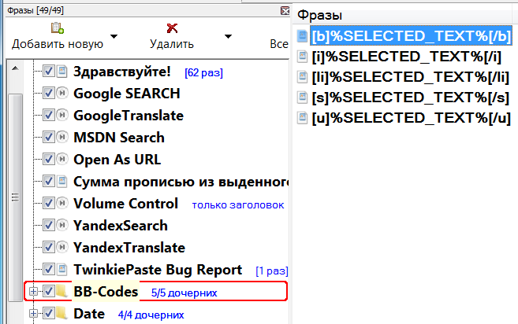Select the [li]%SELECTED_TEXT%[/li] phrase
The height and width of the screenshot is (324, 518).
point(411,77)
